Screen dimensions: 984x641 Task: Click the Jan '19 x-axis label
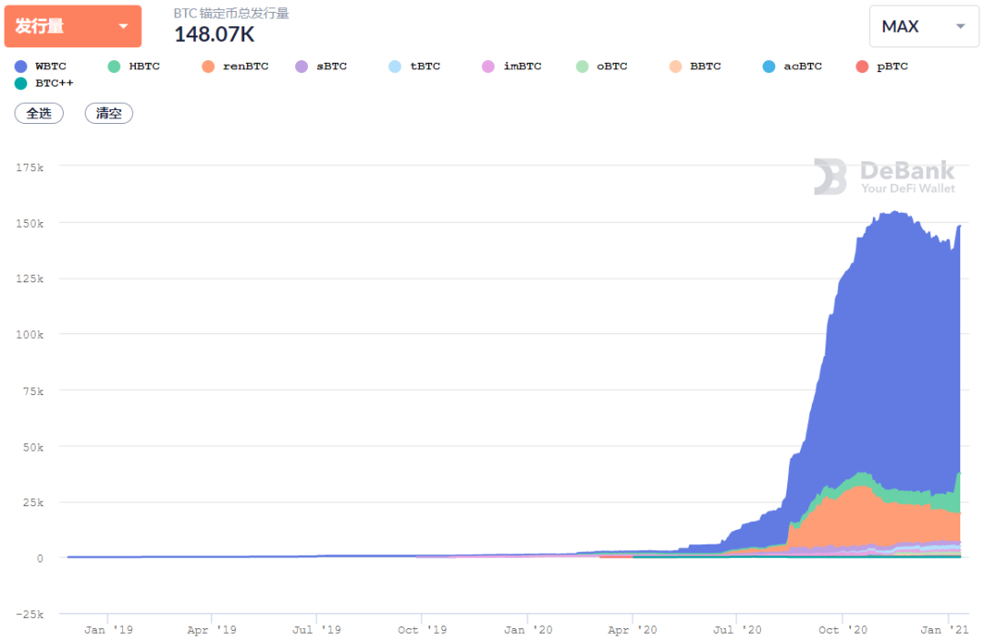(x=108, y=630)
